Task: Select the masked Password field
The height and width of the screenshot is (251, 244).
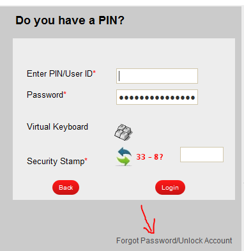Action: [x=157, y=97]
